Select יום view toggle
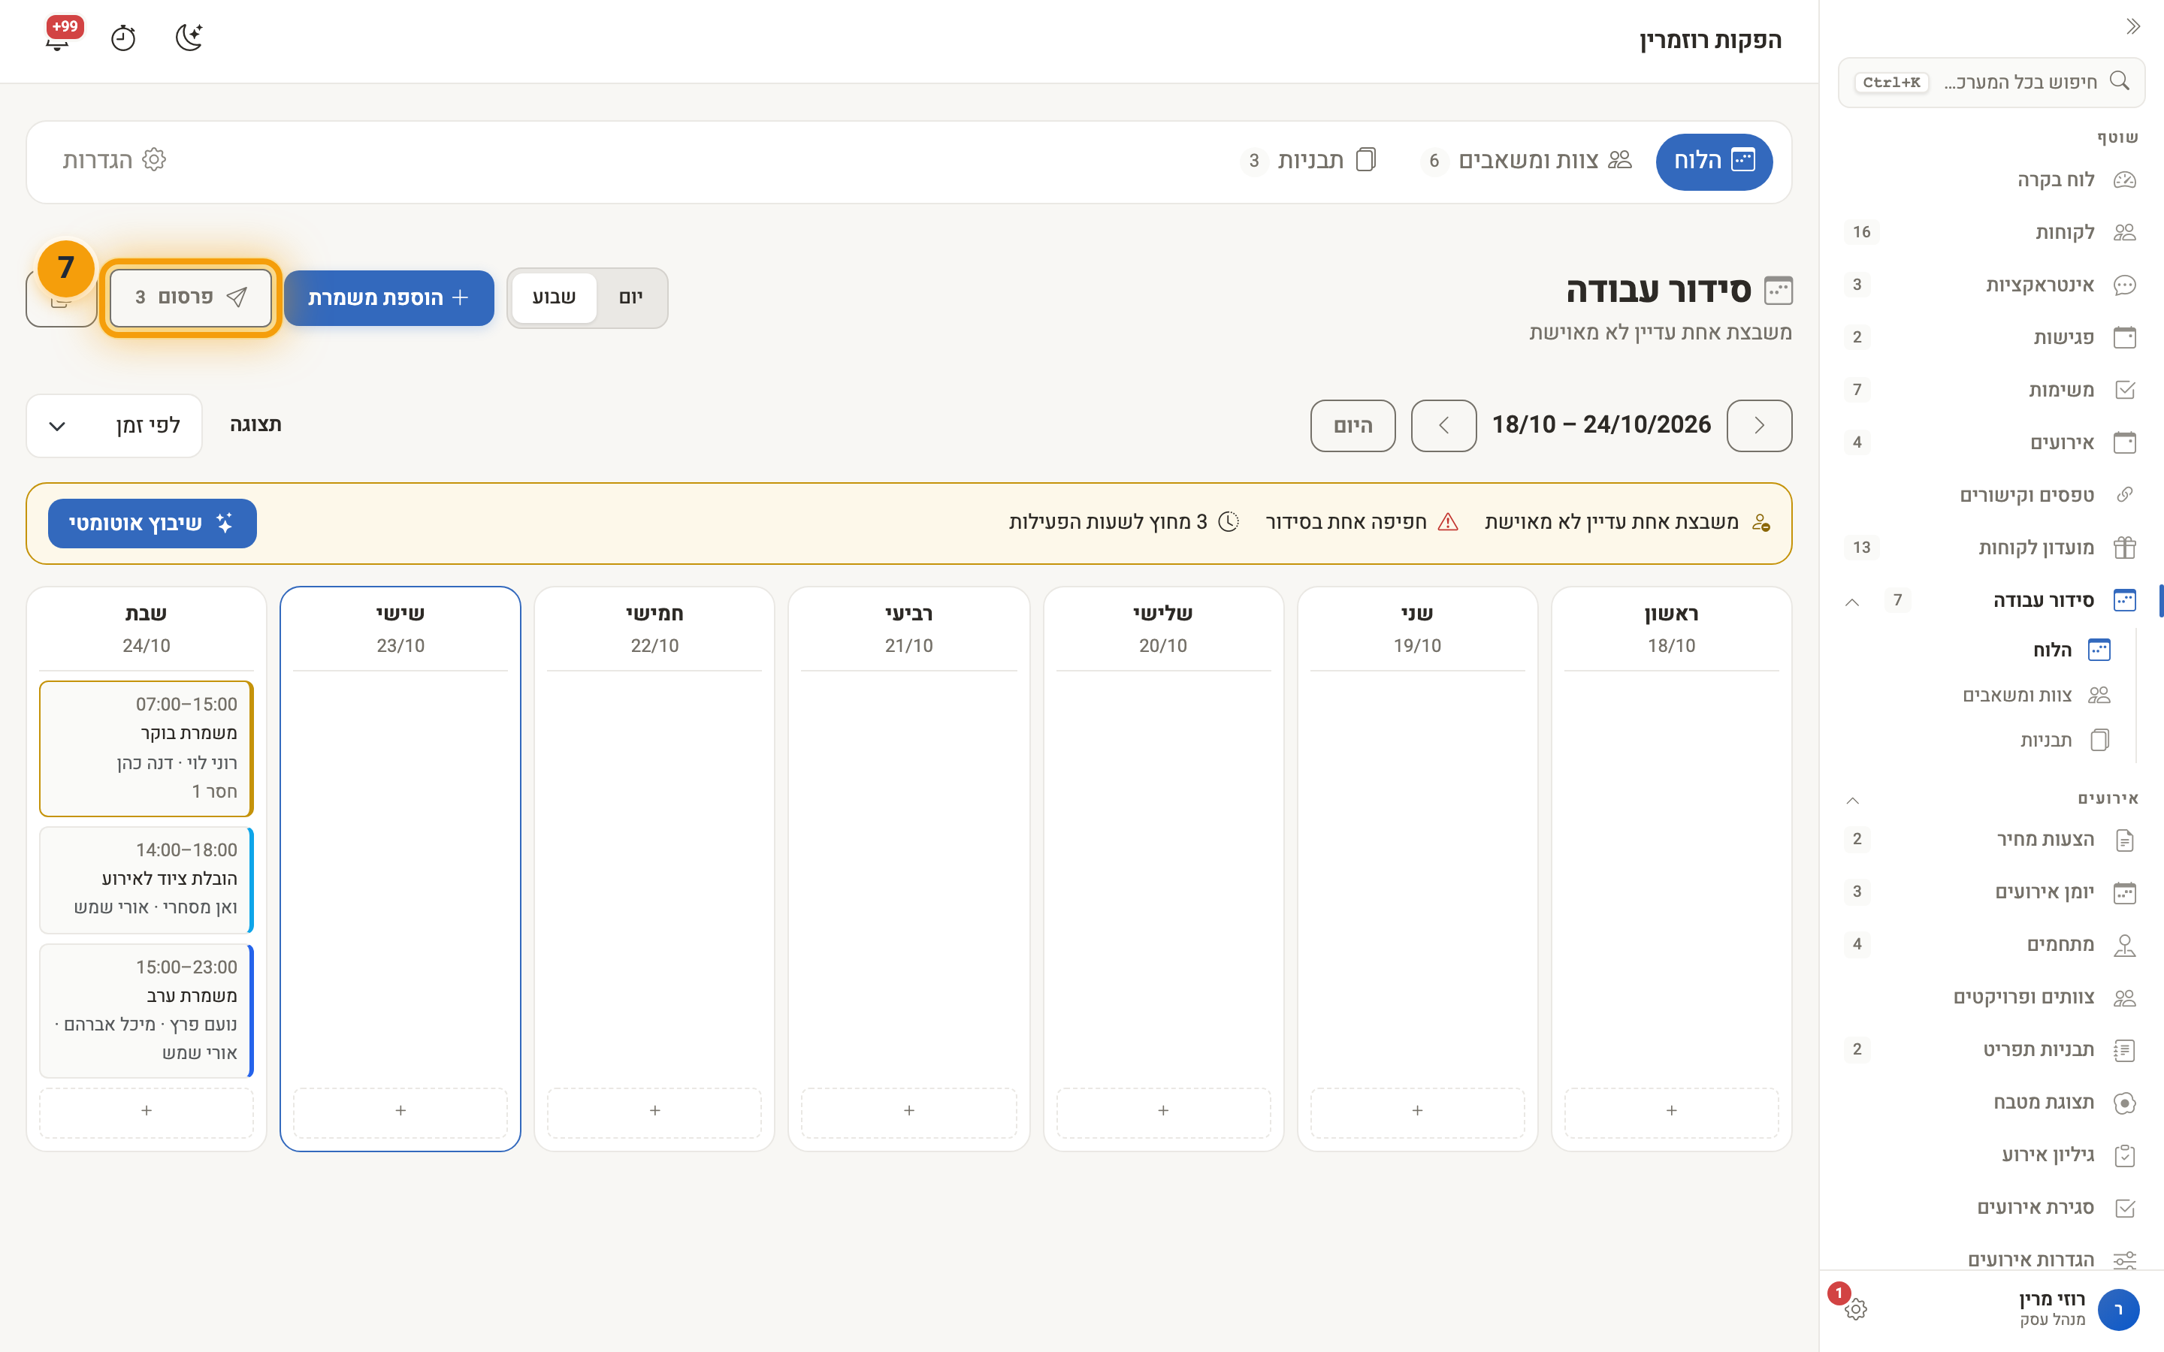 [630, 297]
